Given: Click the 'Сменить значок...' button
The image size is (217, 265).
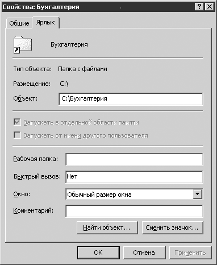Looking at the screenshot, I should coord(173,227).
